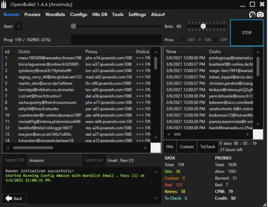
Task: Sort the bots table by Id column
Action: [x=7, y=52]
